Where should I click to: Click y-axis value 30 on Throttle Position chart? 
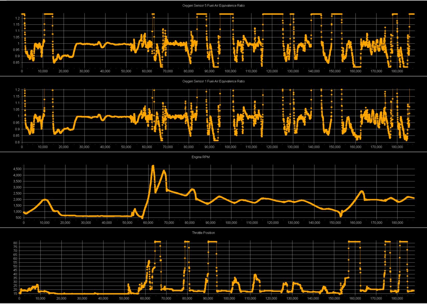coord(15,282)
